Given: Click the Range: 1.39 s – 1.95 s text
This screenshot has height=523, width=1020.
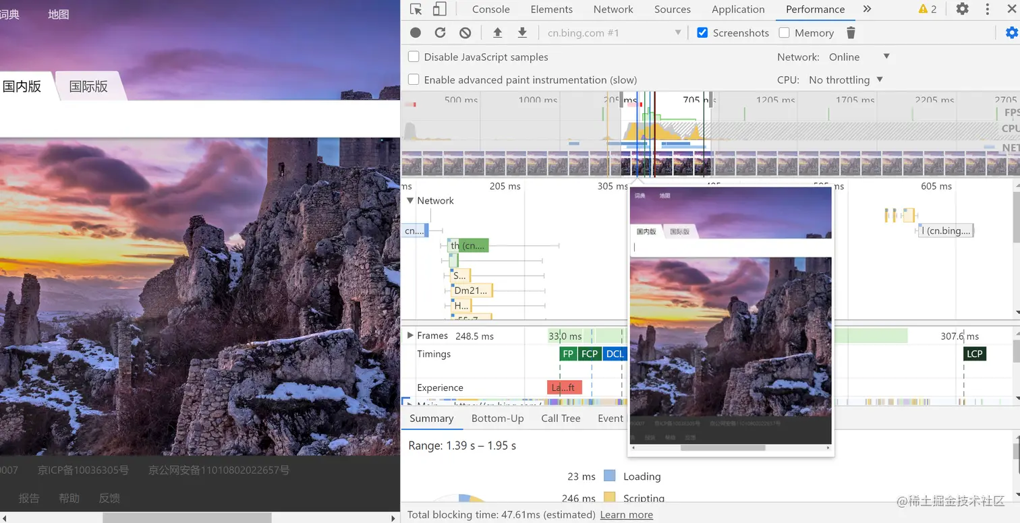Looking at the screenshot, I should pos(462,445).
